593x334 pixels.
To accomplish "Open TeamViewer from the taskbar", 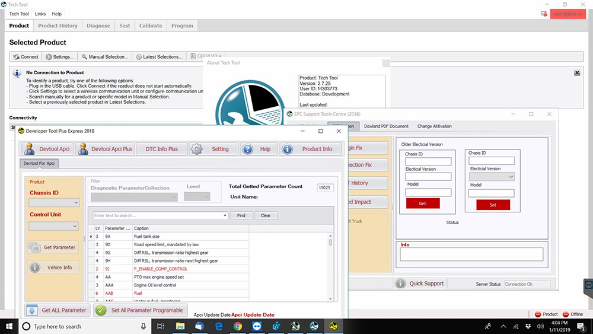I will [257, 326].
